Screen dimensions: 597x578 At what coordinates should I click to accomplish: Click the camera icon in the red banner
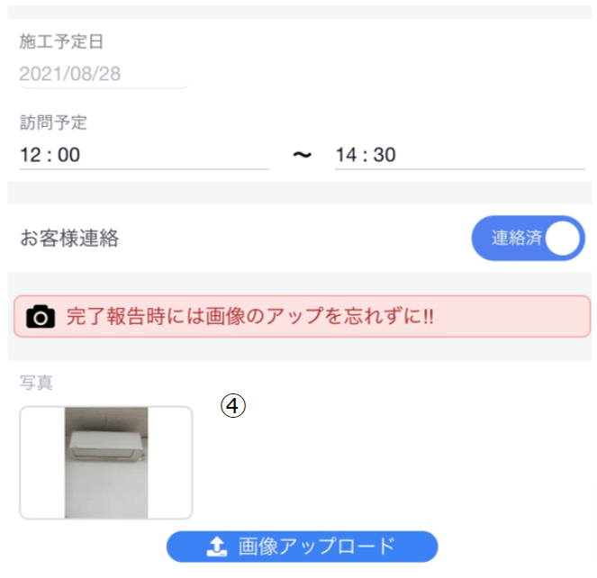point(41,317)
